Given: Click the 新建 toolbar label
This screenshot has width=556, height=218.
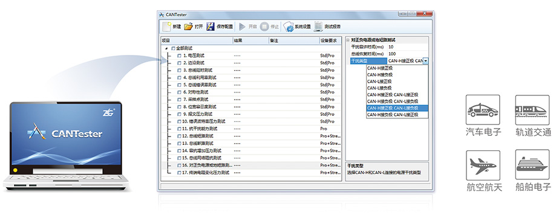Looking at the screenshot, I should [177, 27].
